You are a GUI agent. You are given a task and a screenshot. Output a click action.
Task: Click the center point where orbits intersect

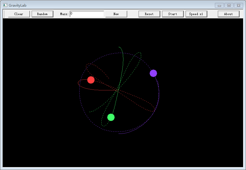pos(118,90)
